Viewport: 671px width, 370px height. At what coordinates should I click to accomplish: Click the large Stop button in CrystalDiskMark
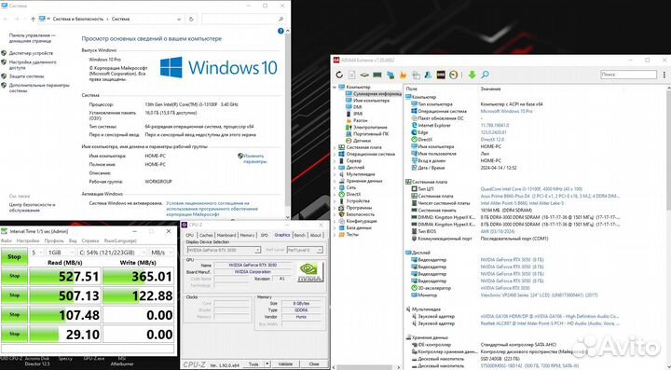[x=14, y=256]
